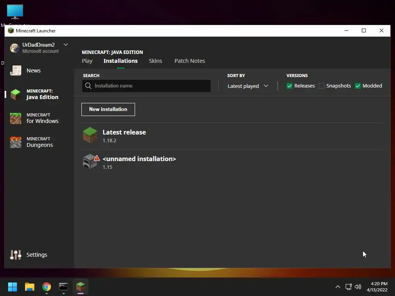395x296 pixels.
Task: Select MINECRAFT: Java Edition sidebar label
Action: pyautogui.click(x=42, y=94)
